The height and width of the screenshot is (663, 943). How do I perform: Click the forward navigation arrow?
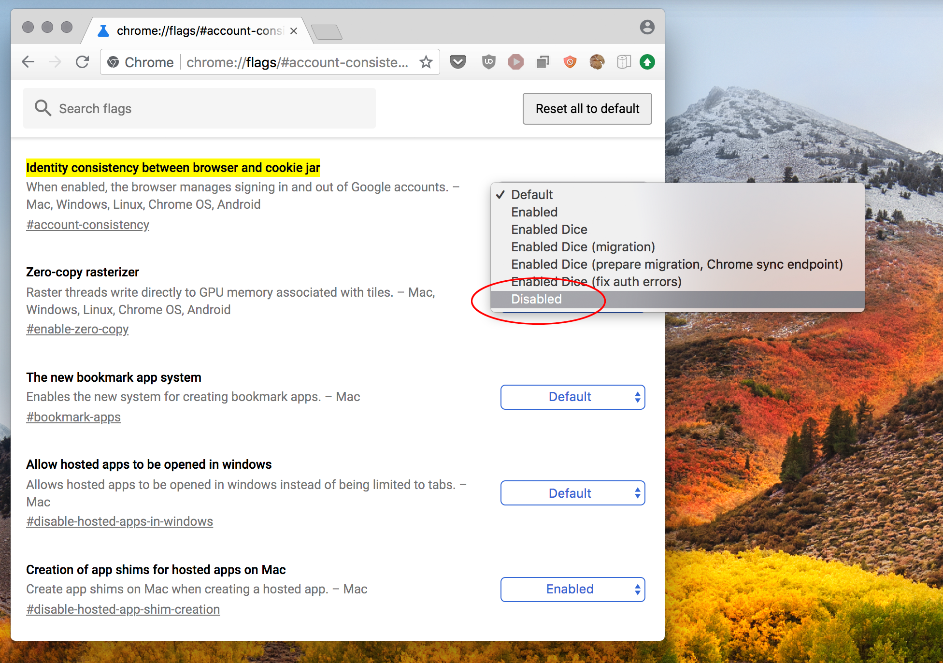pos(55,62)
